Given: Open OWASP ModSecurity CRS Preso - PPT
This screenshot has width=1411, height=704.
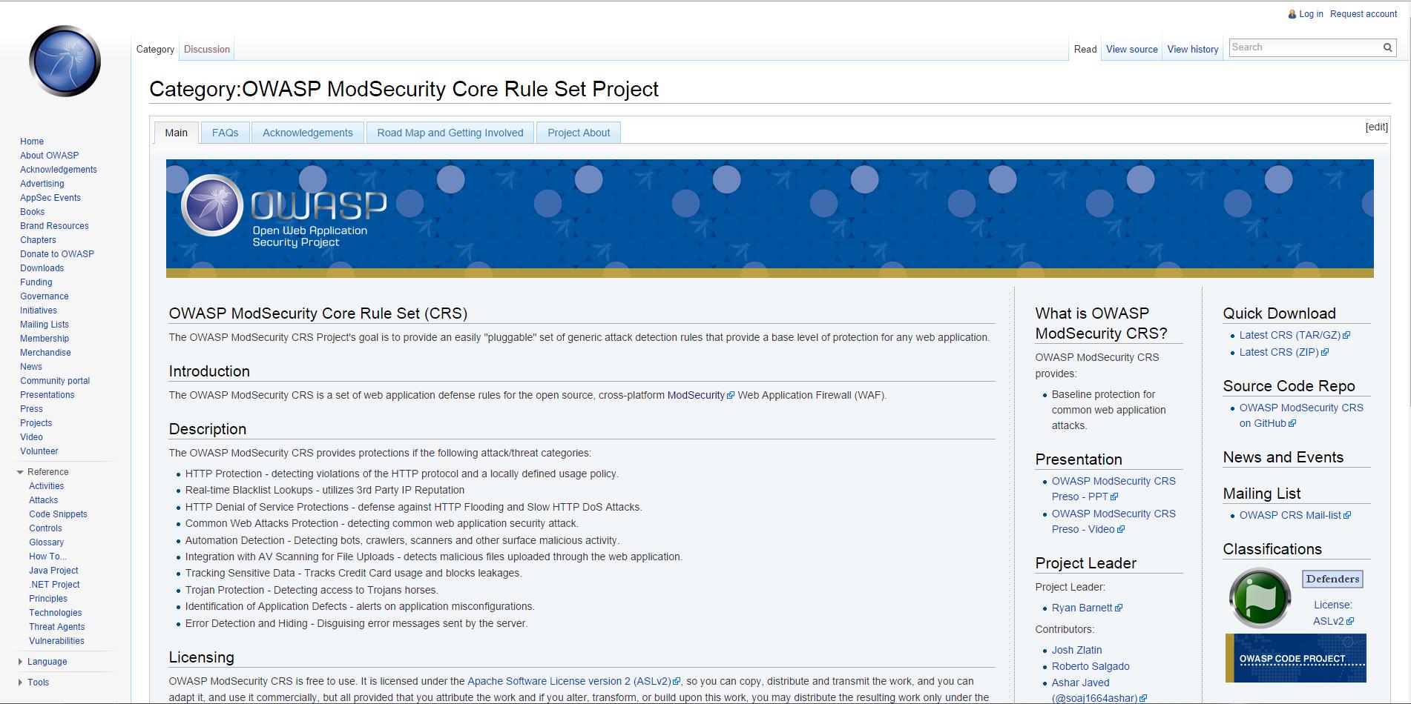Looking at the screenshot, I should point(1114,488).
